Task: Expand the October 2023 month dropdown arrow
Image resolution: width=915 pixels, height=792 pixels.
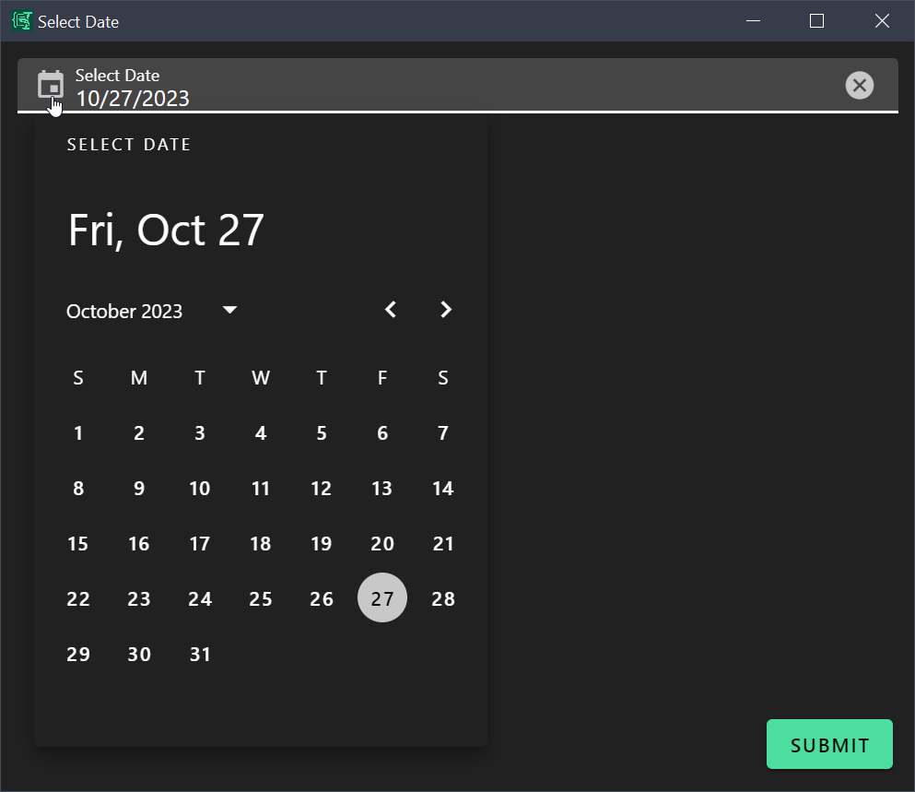Action: pos(230,311)
